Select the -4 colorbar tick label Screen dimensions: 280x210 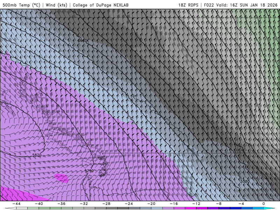pyautogui.click(x=241, y=204)
